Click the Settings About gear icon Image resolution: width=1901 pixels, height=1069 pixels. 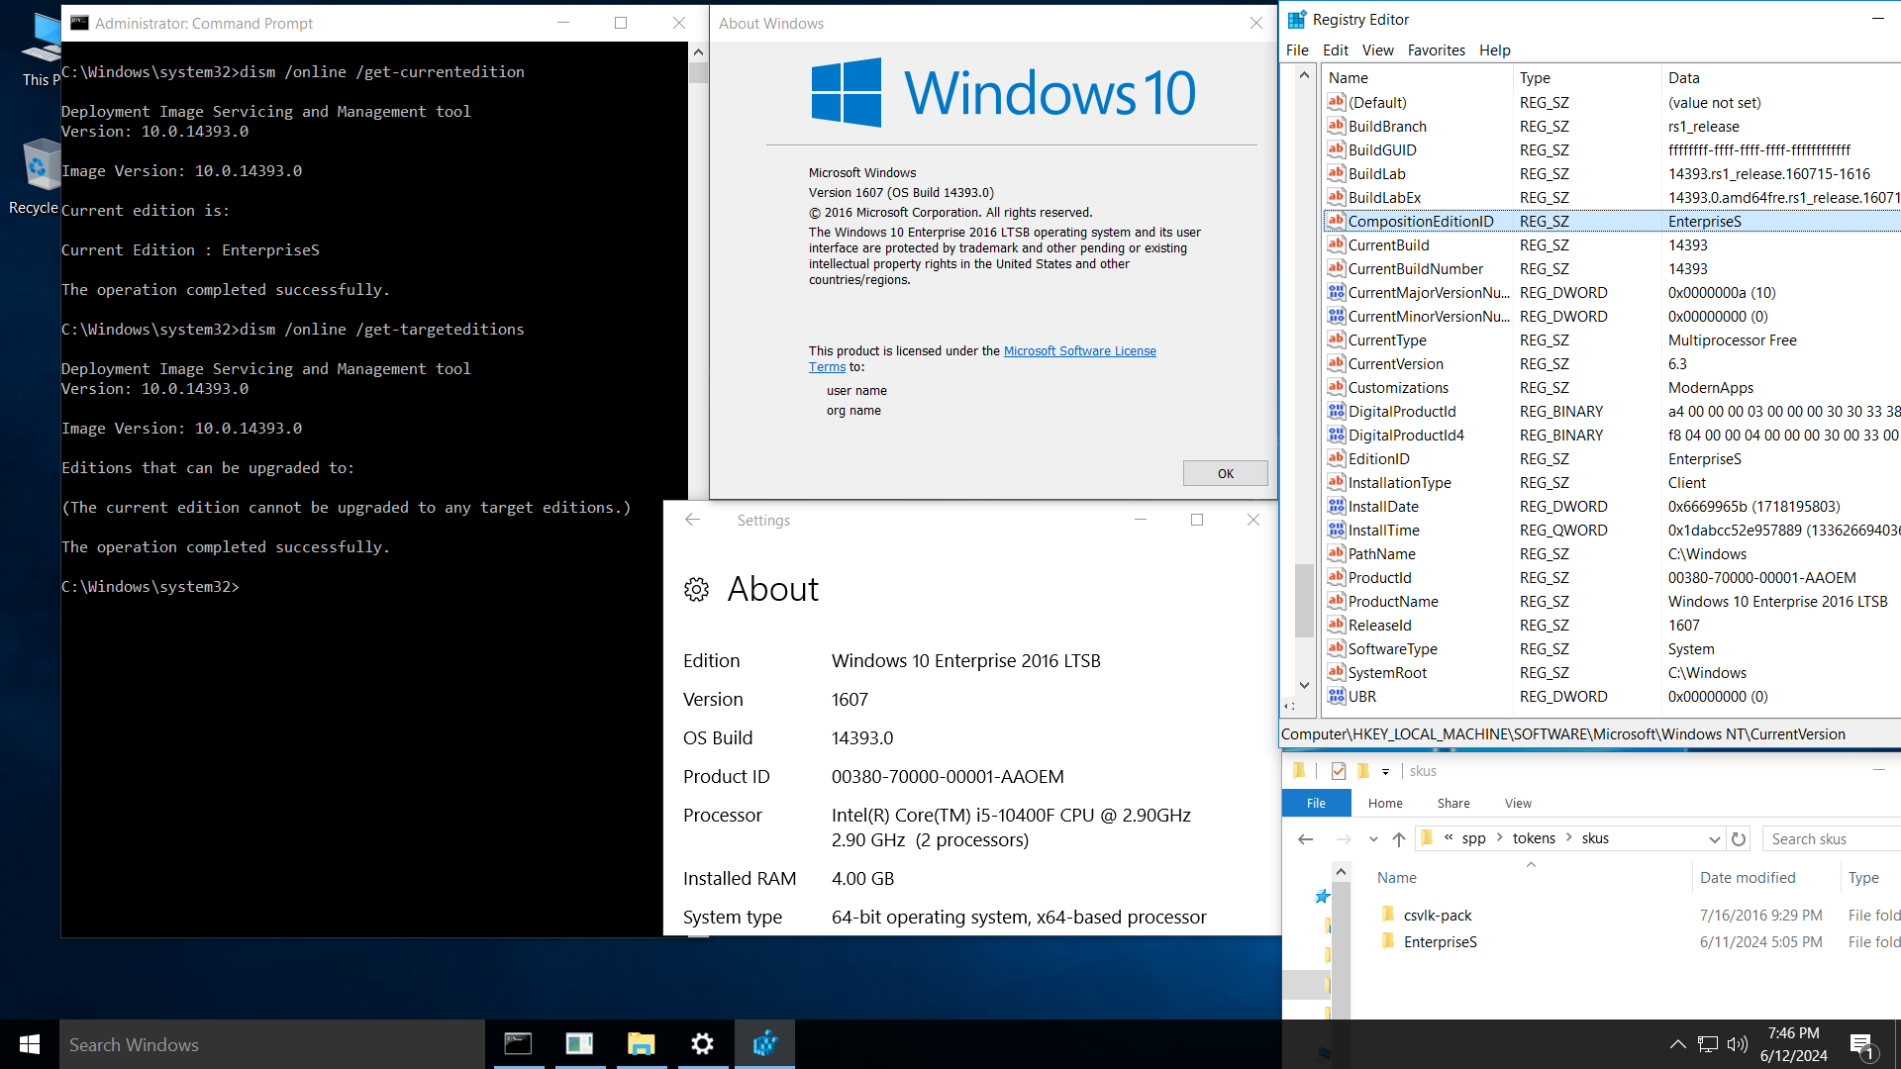(x=697, y=590)
